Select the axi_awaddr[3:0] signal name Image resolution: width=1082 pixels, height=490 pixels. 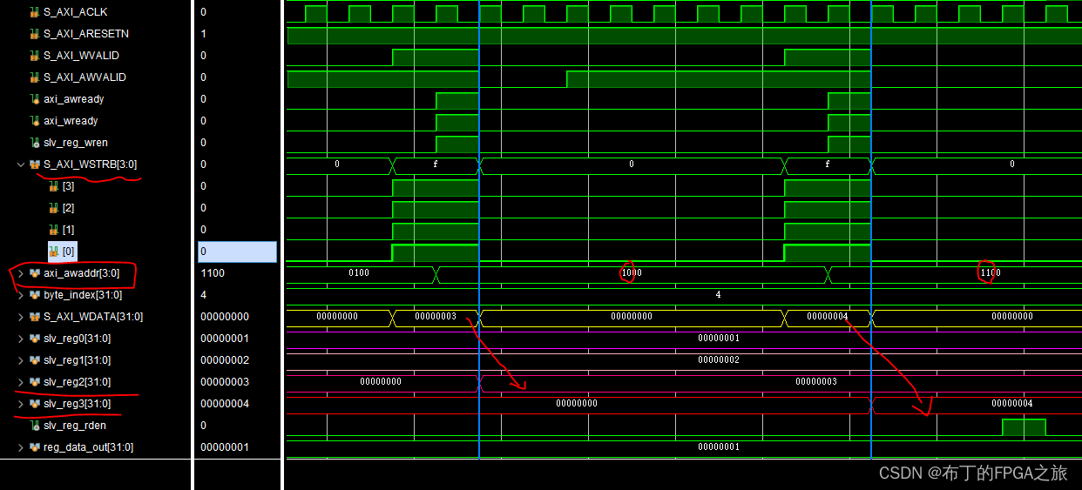tap(82, 273)
